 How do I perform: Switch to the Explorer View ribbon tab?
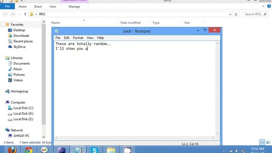(53, 7)
